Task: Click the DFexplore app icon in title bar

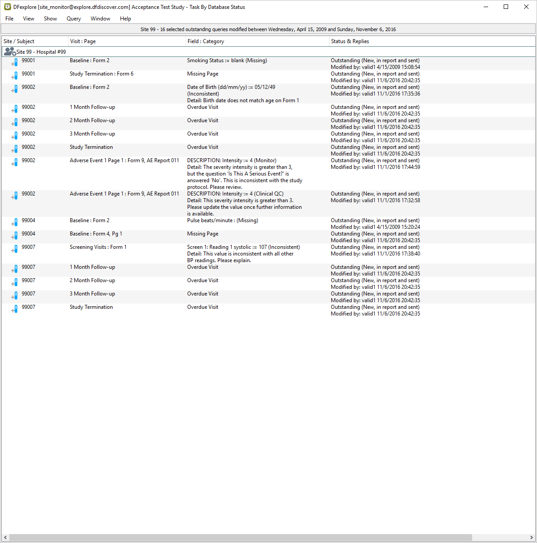Action: click(7, 7)
